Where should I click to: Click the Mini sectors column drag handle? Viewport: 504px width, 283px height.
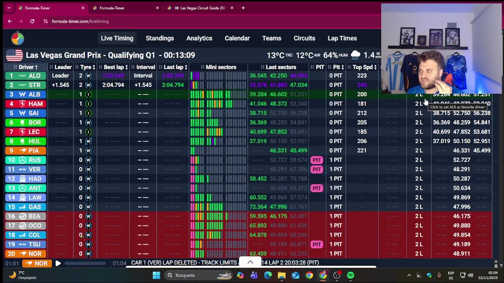coord(202,67)
